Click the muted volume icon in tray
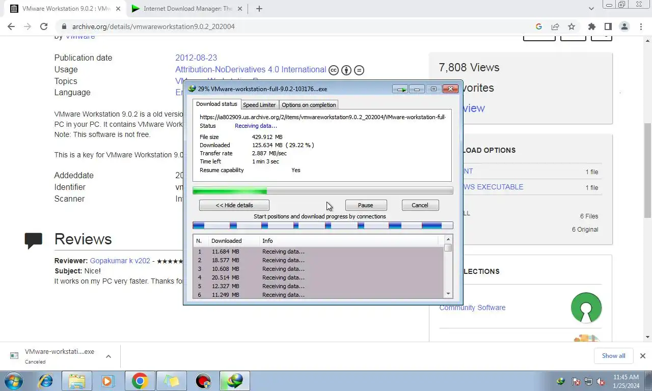This screenshot has width=652, height=391. pos(601,381)
